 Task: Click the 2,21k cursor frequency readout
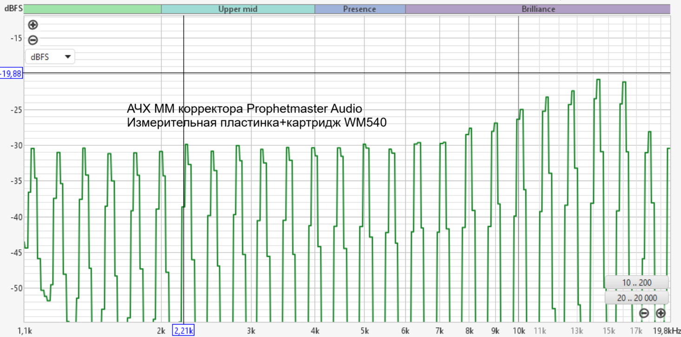(184, 331)
